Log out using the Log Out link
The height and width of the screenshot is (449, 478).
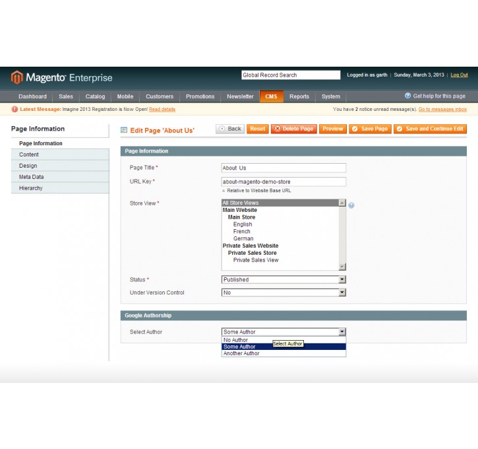pyautogui.click(x=459, y=75)
